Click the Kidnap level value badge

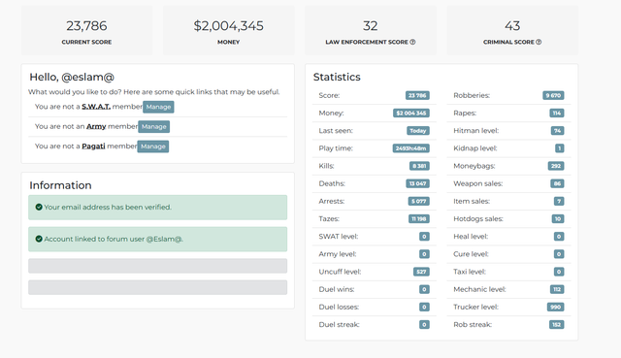pos(560,148)
